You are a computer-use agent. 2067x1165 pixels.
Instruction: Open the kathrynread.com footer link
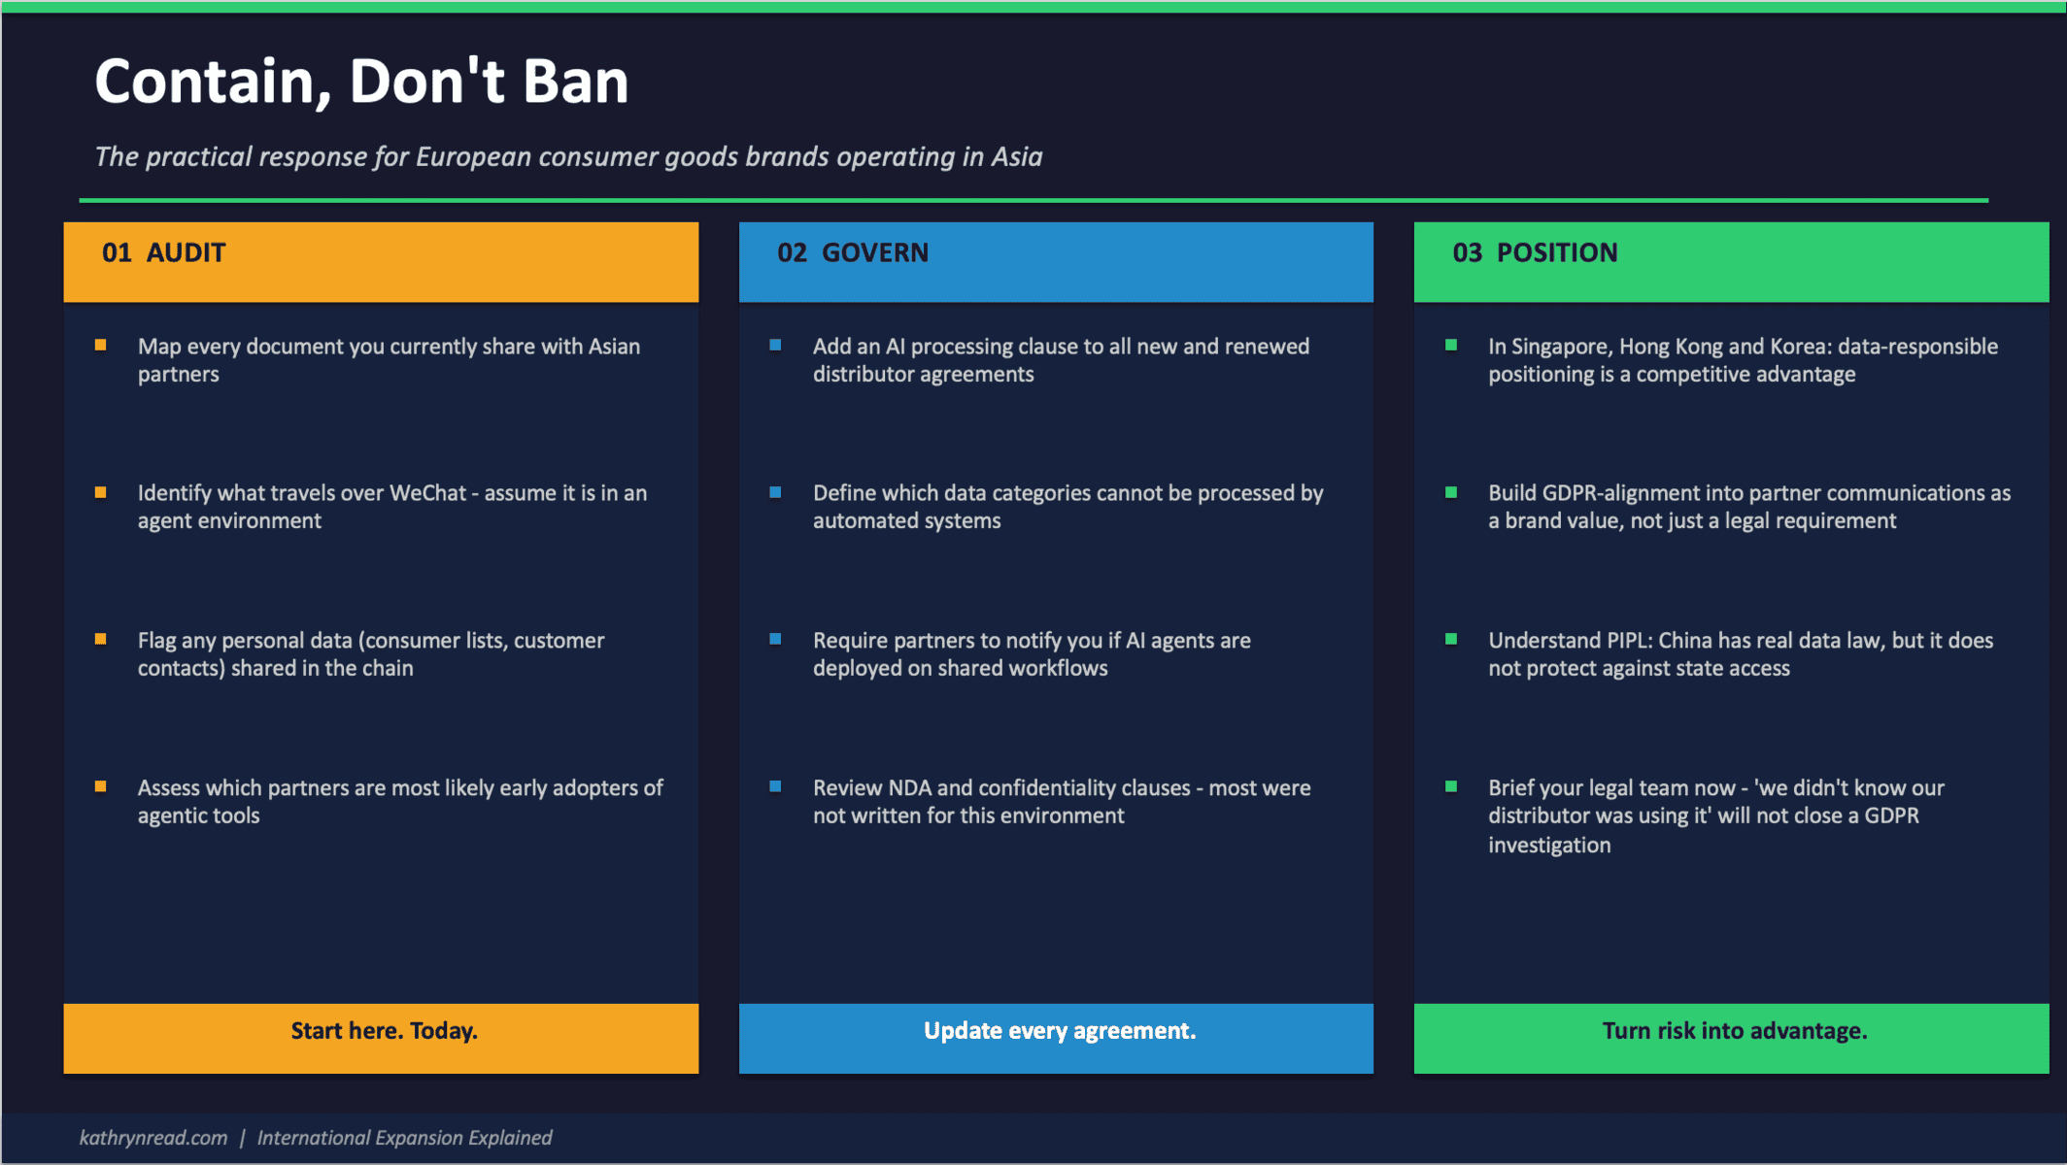(x=152, y=1137)
